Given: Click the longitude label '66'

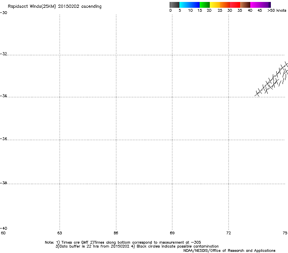Looking at the screenshot, I should pos(116,233).
